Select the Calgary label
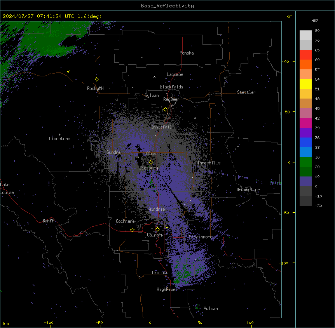This screenshot has height=328, width=335. pos(155,235)
